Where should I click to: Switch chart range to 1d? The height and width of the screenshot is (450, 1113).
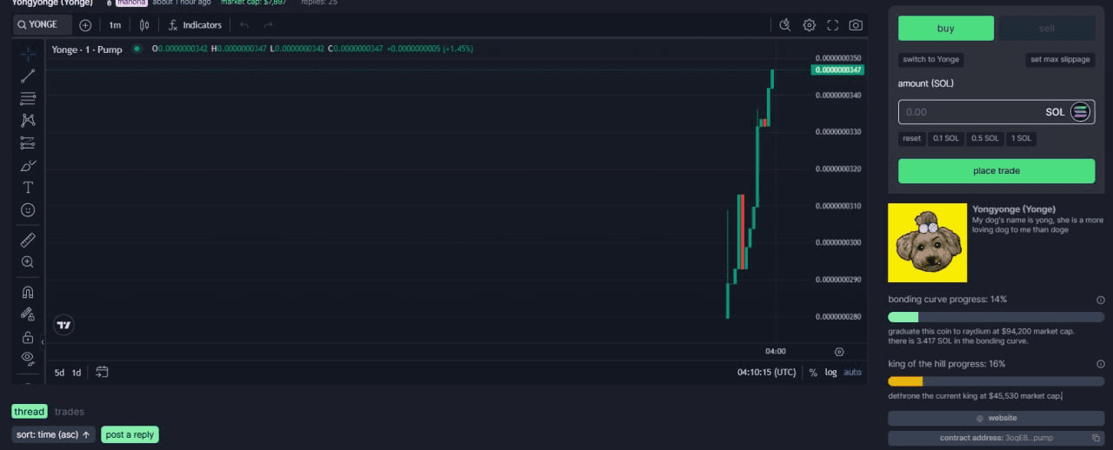click(x=77, y=373)
